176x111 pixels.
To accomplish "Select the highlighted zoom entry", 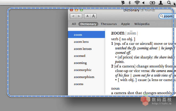I will [x=86, y=35].
